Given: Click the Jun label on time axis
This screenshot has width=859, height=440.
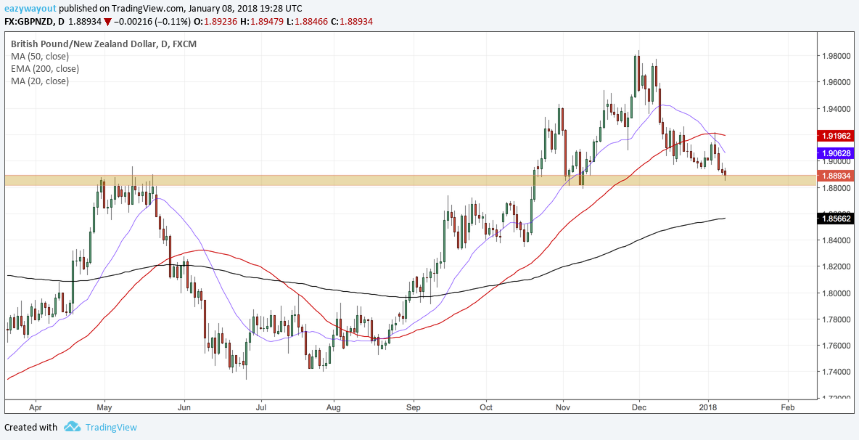Looking at the screenshot, I should [x=184, y=408].
